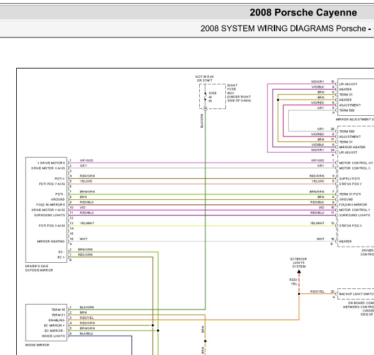Image resolution: width=374 pixels, height=355 pixels.
Task: Click the "2008 Porsche Cayenne" title
Action: (303, 12)
